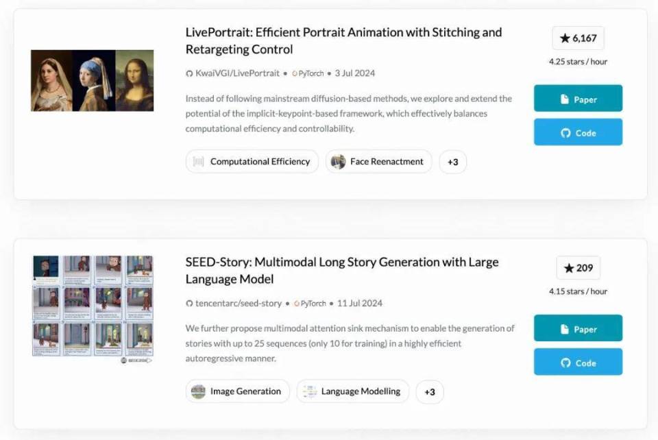658x440 pixels.
Task: Click the face icon on the Face Reenactment tag
Action: point(337,162)
